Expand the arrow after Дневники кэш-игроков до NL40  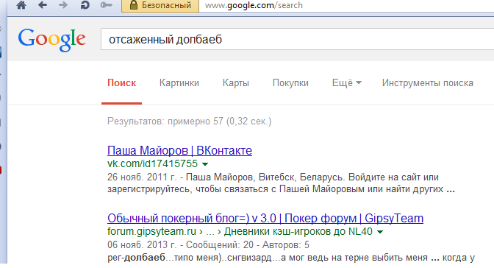380,232
